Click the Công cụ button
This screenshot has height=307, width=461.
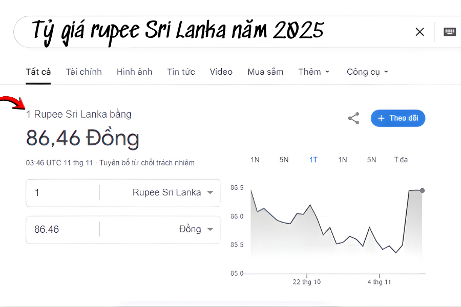coord(367,72)
